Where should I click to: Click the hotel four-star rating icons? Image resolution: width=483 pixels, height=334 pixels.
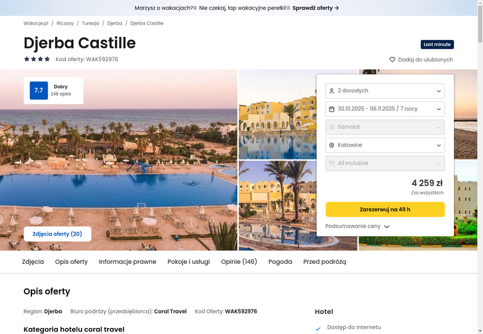pyautogui.click(x=37, y=59)
